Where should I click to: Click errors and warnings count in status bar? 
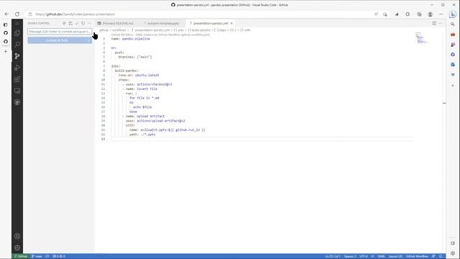[x=59, y=256]
